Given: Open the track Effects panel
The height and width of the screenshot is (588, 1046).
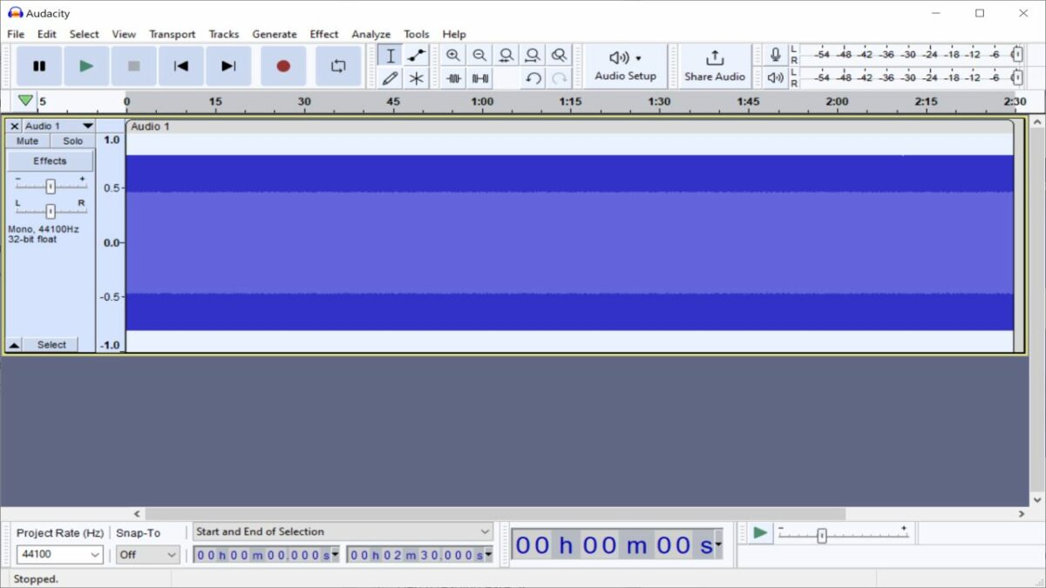Looking at the screenshot, I should click(x=50, y=161).
